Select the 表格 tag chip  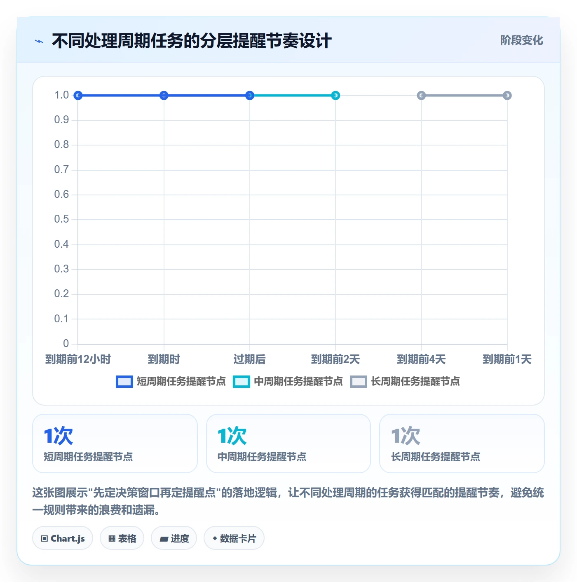pyautogui.click(x=122, y=538)
